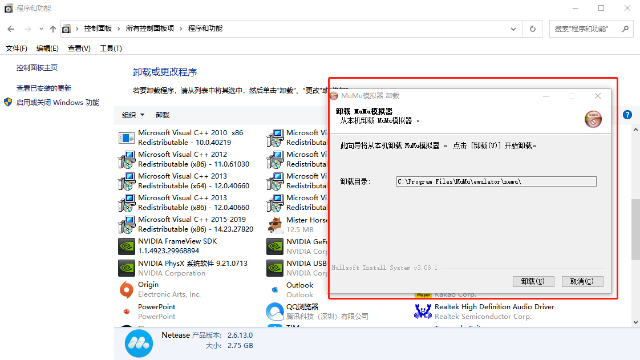The image size is (640, 360).
Task: Select Visual C++ 2010 x86 icon
Action: (x=127, y=137)
